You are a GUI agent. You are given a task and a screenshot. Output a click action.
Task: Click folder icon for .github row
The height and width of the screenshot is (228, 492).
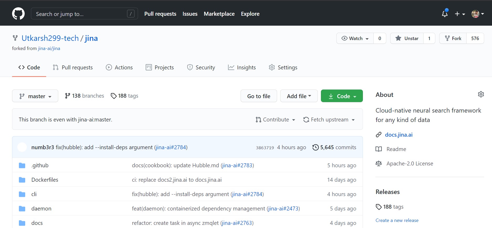click(x=22, y=165)
